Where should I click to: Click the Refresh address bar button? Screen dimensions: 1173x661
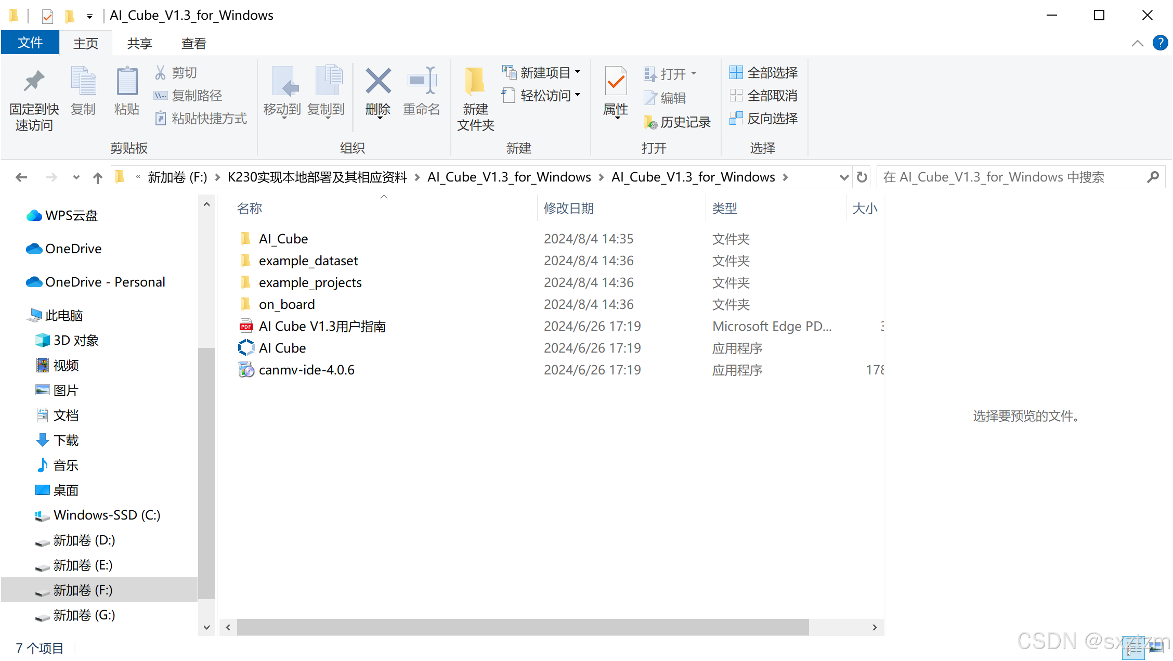point(862,177)
